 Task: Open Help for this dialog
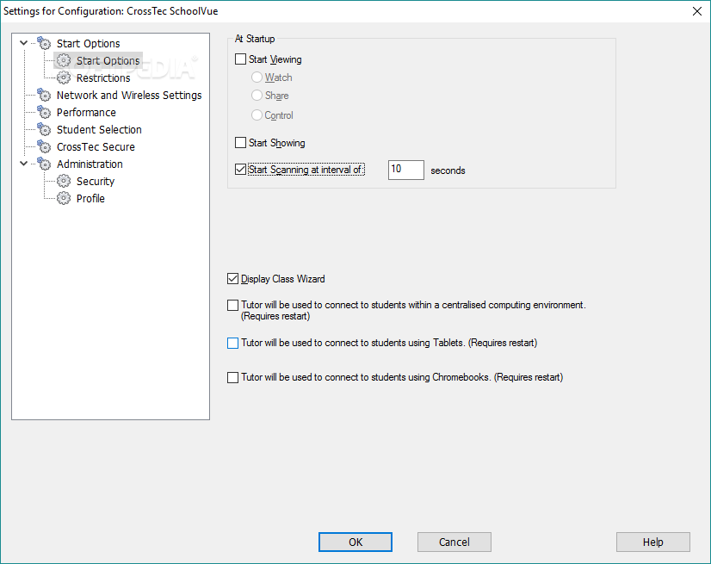pyautogui.click(x=653, y=542)
